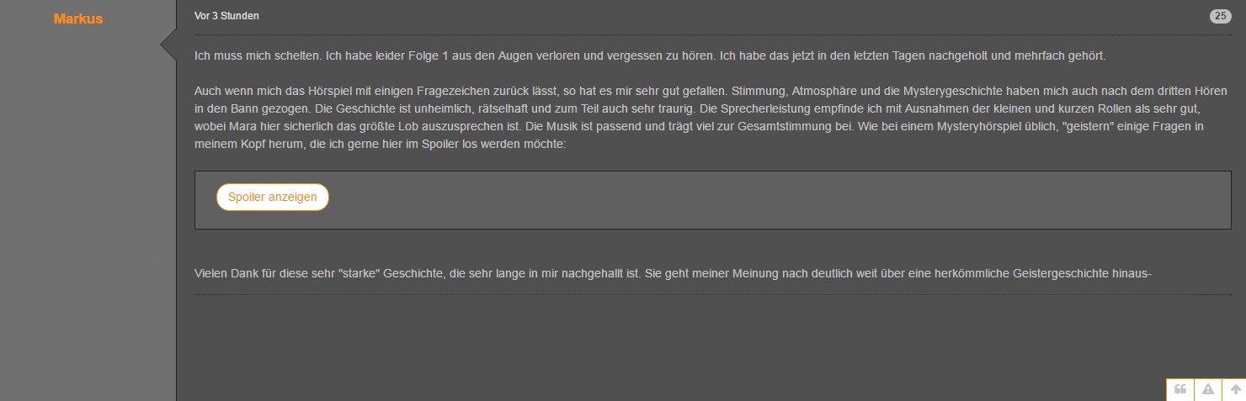Click the closing line 'Vielen Dank für diese sehr'
The image size is (1246, 401).
pos(672,274)
